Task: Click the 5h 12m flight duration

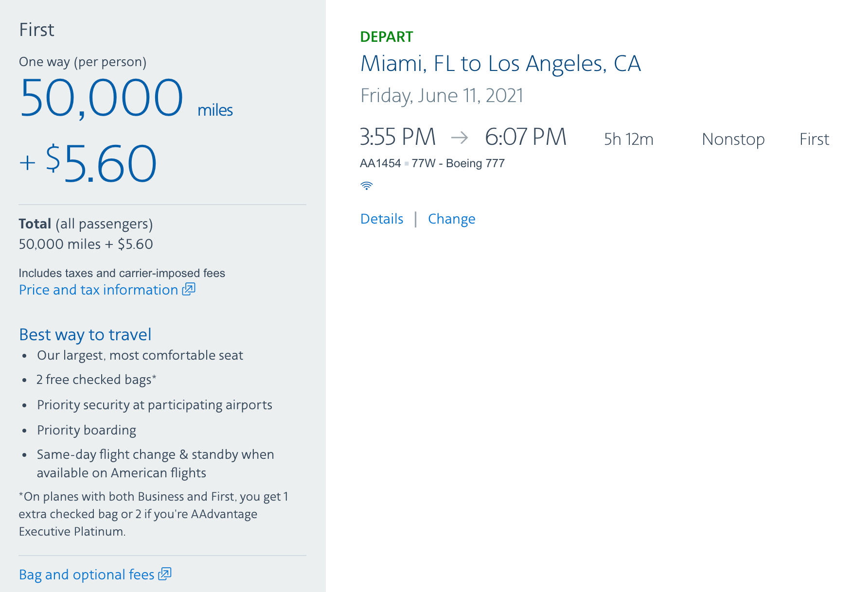Action: 629,139
